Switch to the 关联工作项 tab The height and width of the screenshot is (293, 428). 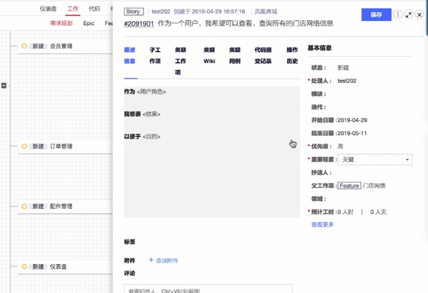[x=181, y=61]
